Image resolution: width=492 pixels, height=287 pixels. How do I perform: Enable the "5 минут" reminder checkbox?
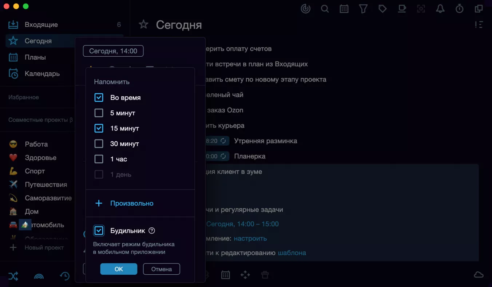99,113
